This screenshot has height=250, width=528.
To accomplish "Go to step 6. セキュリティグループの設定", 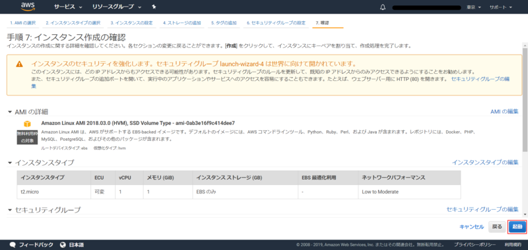I will [276, 23].
